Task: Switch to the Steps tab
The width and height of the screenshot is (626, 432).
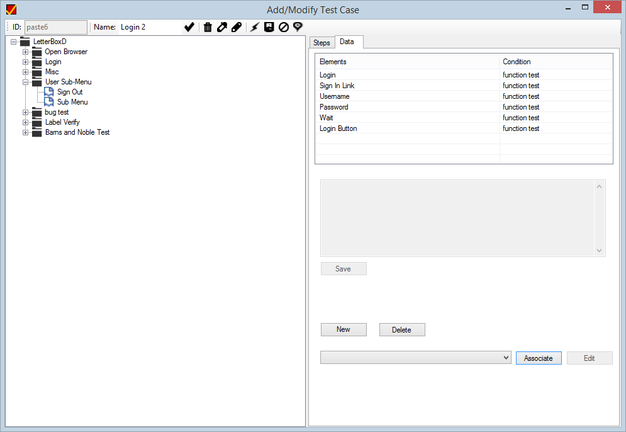Action: [321, 43]
